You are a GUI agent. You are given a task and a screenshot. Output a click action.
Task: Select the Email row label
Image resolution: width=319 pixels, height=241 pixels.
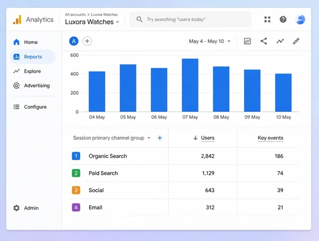95,207
